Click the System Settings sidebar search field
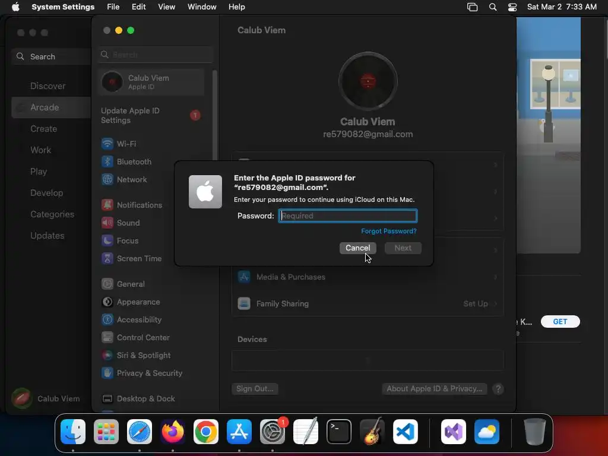 pos(155,55)
